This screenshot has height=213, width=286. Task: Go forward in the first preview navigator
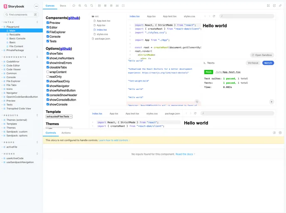point(210,16)
